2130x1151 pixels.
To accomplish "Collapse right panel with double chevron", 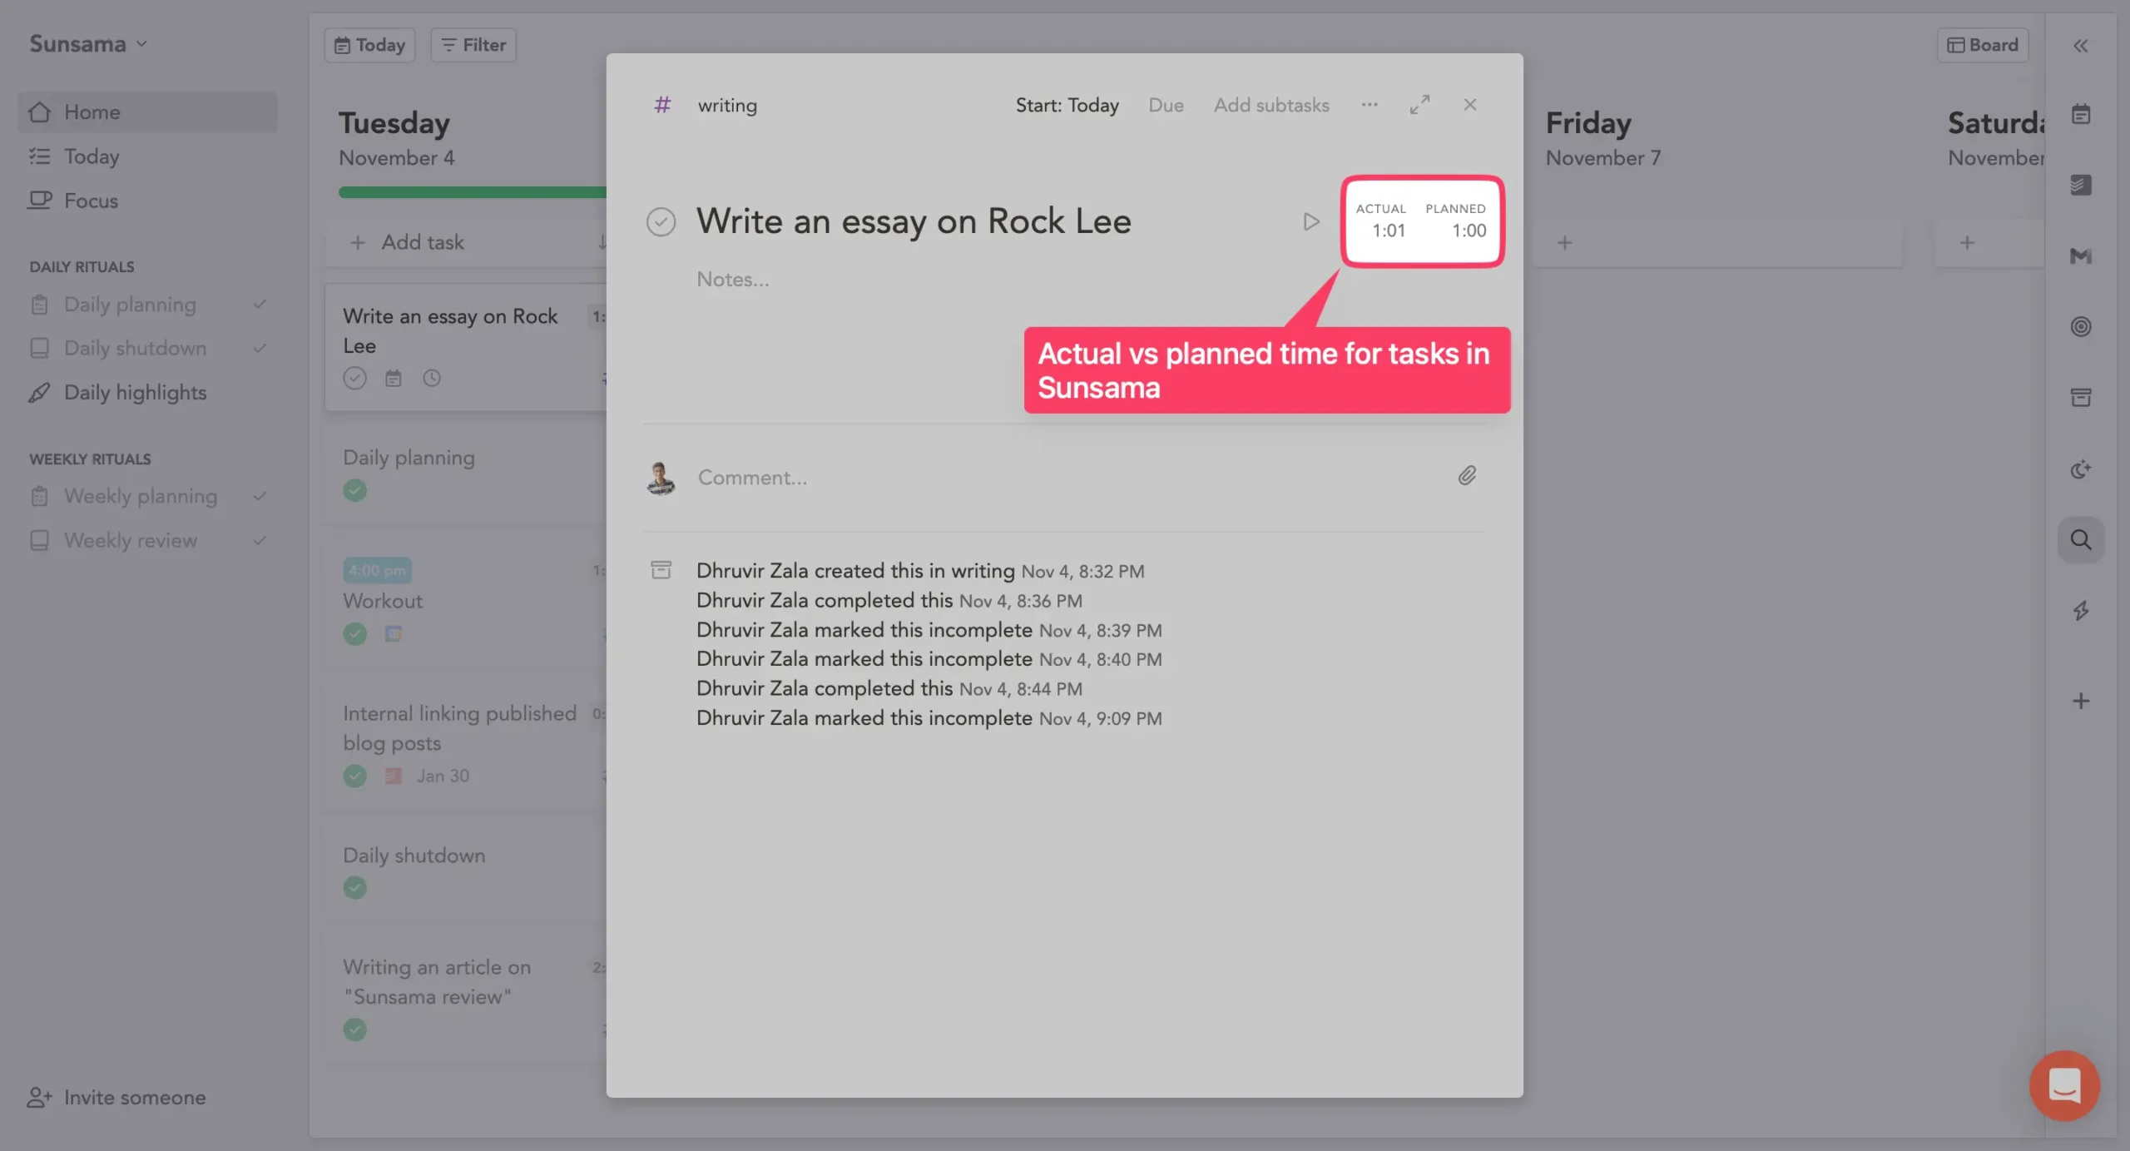I will [x=2080, y=46].
